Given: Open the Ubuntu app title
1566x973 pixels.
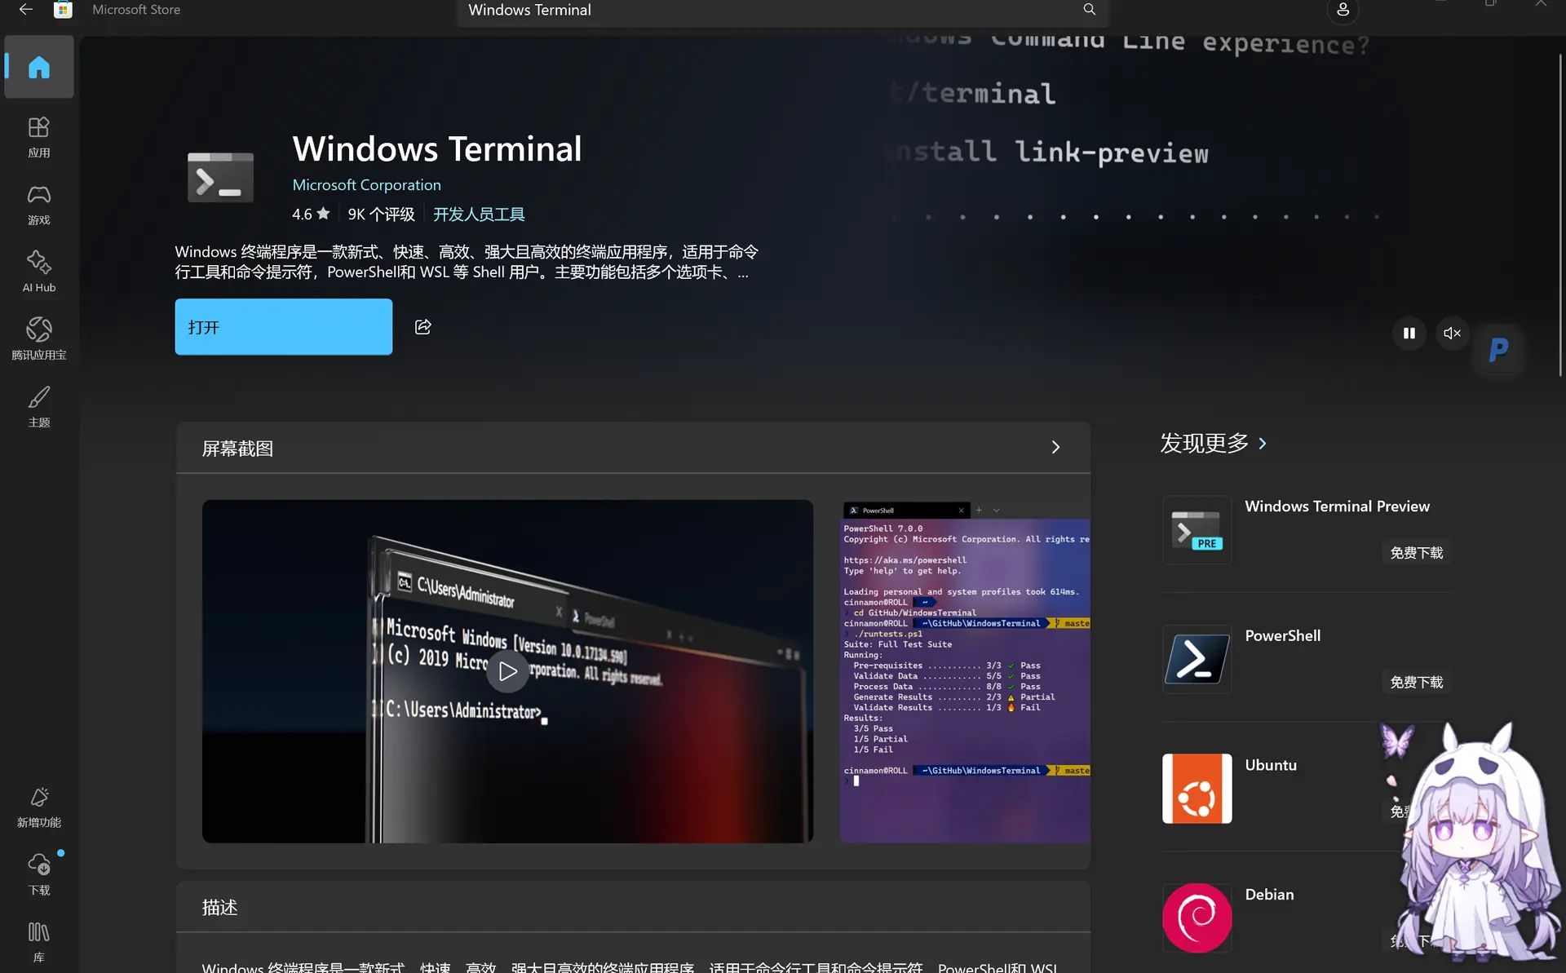Looking at the screenshot, I should 1271,766.
